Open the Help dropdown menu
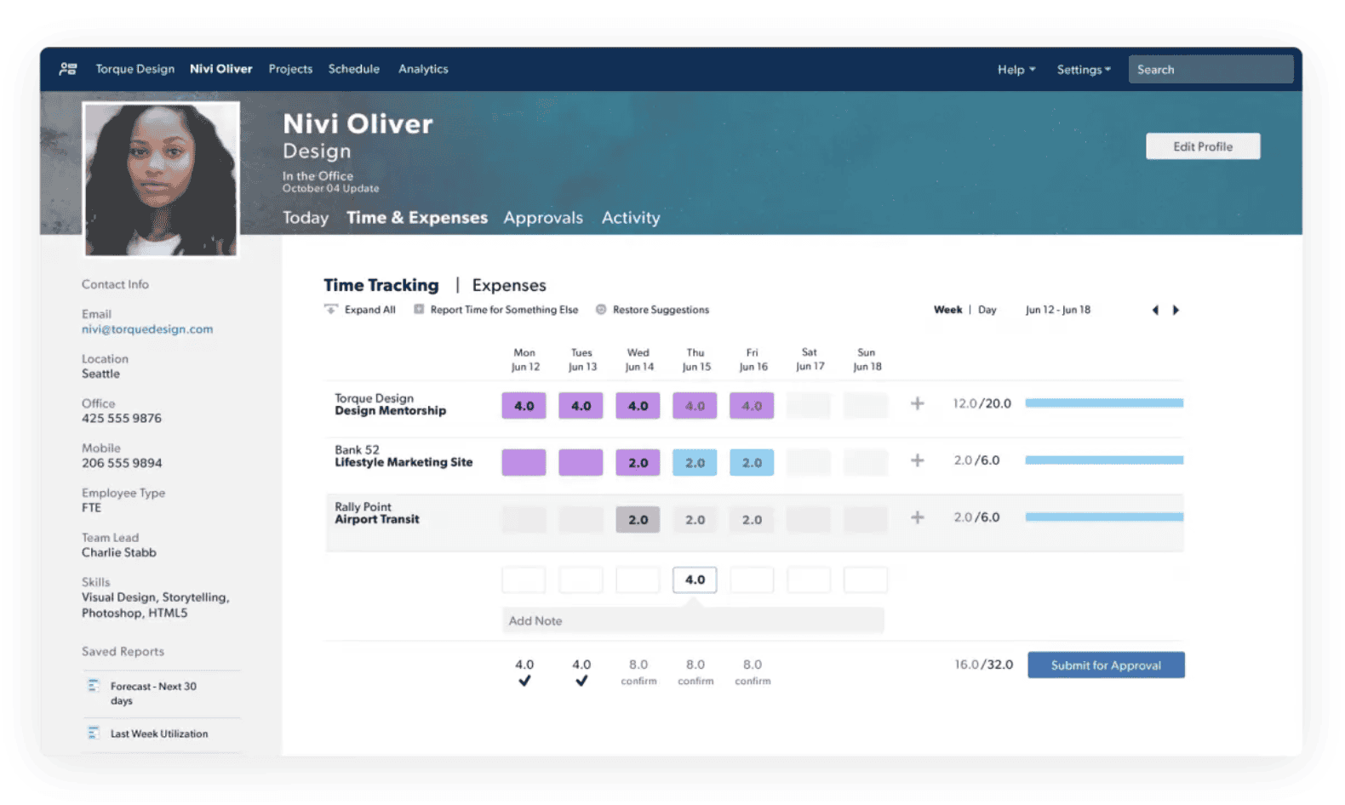The width and height of the screenshot is (1345, 805). click(1016, 70)
